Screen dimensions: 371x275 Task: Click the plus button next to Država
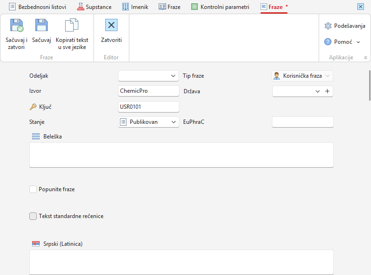click(x=327, y=91)
